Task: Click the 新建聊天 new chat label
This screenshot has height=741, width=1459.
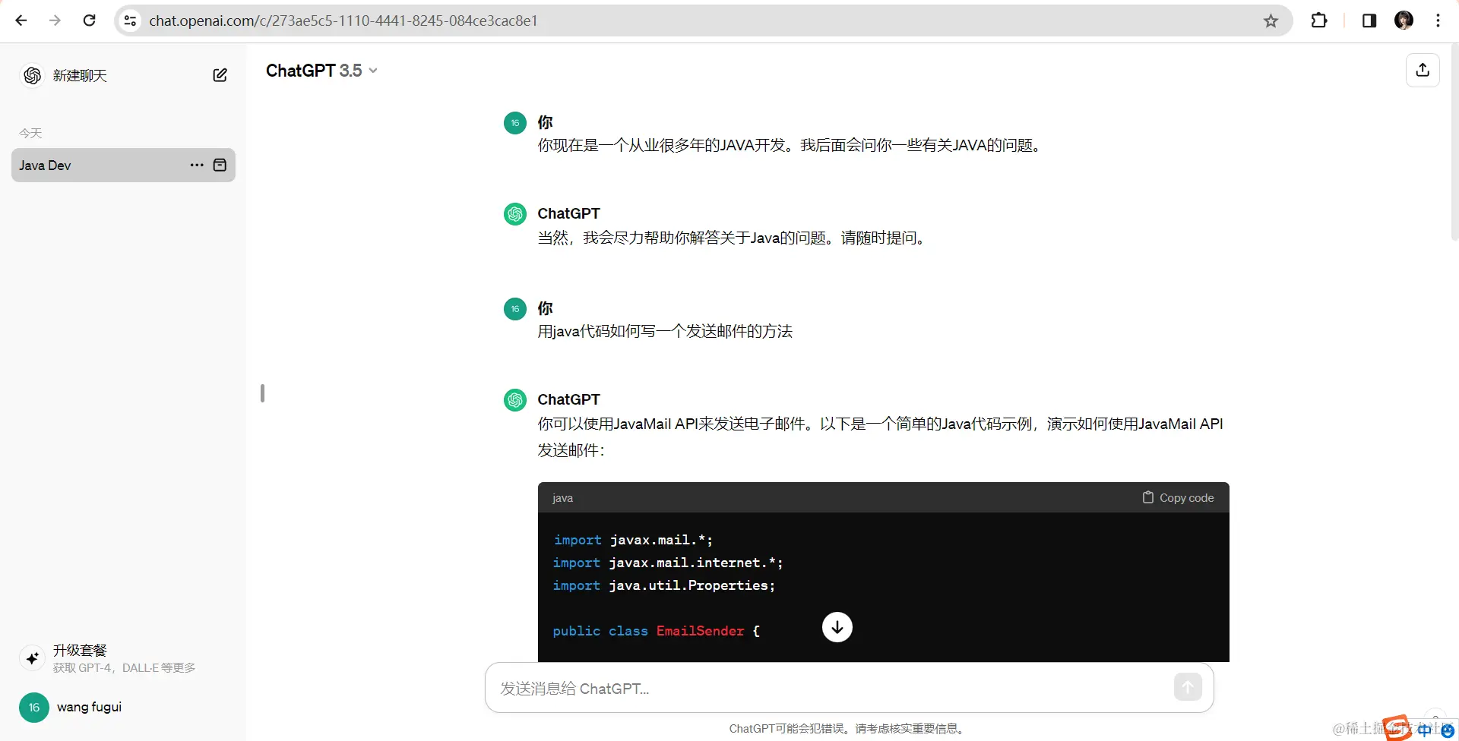Action: 80,75
